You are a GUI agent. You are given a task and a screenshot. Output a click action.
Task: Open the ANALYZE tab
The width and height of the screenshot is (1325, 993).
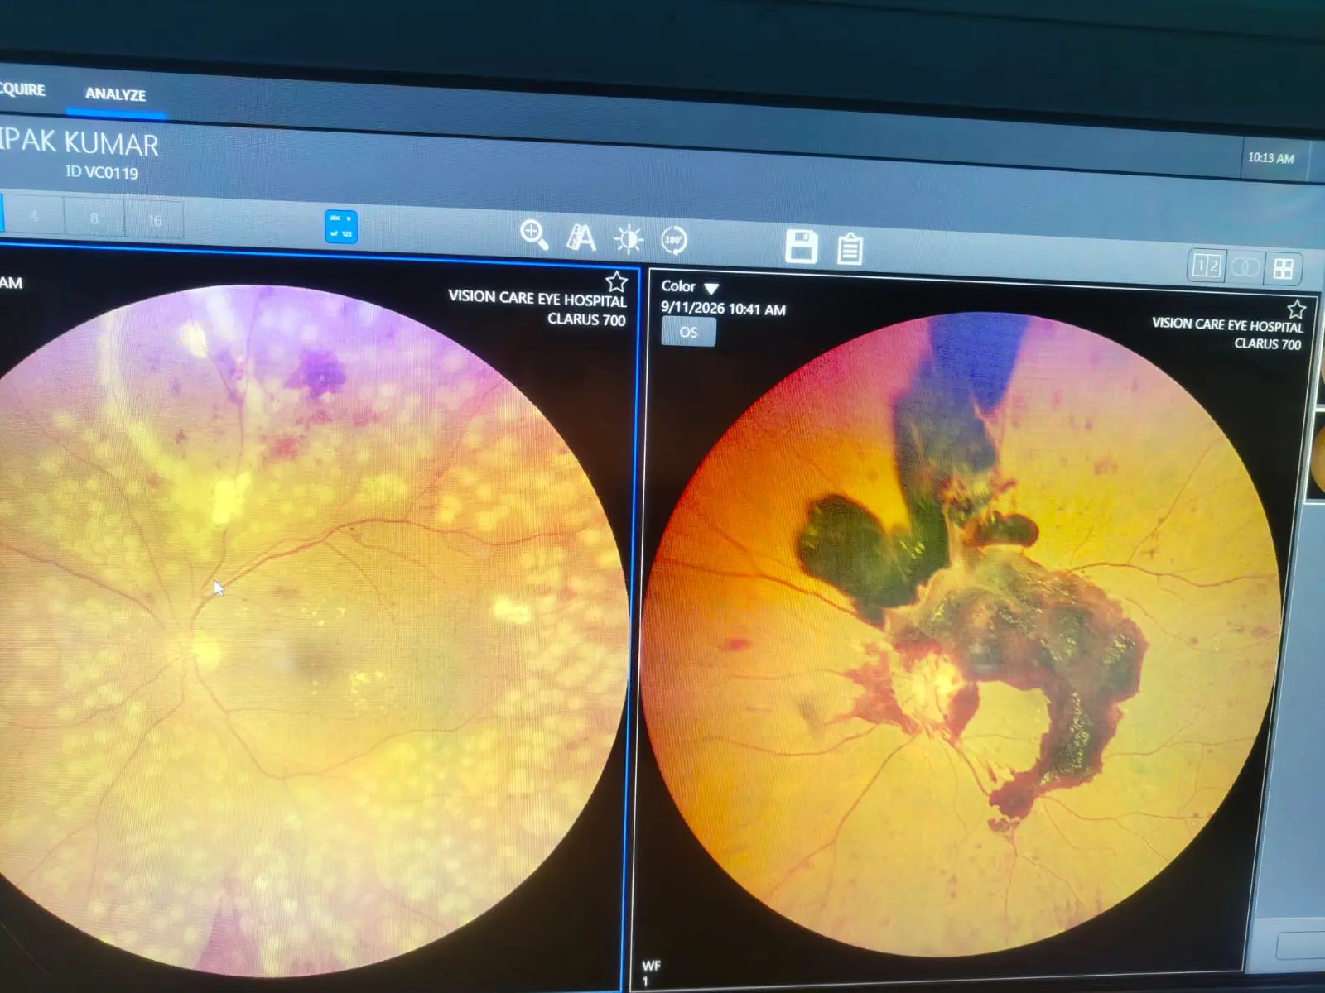click(115, 94)
